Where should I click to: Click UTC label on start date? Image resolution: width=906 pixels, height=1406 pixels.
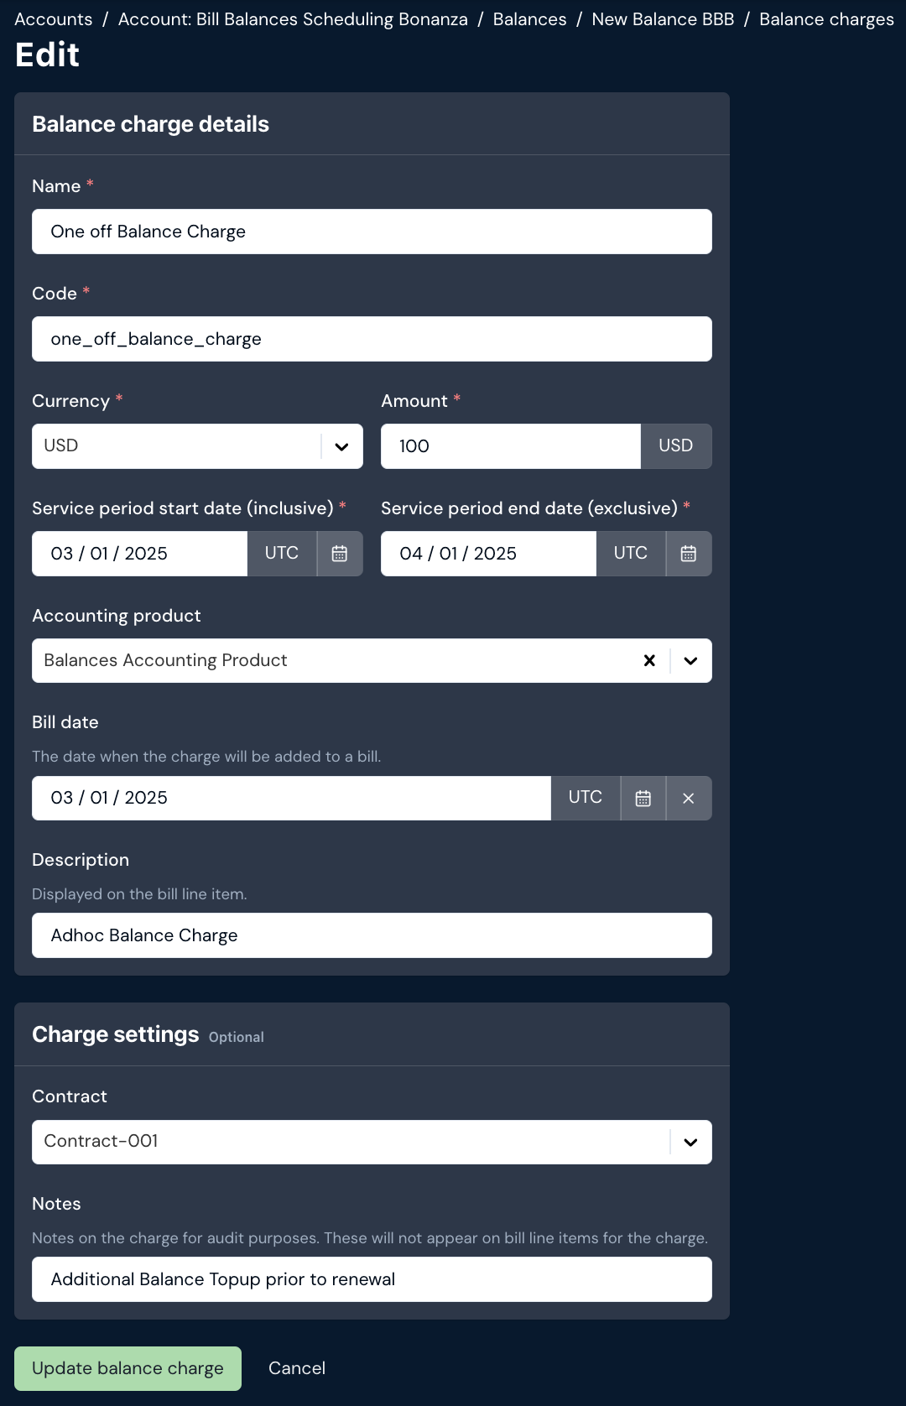(282, 554)
